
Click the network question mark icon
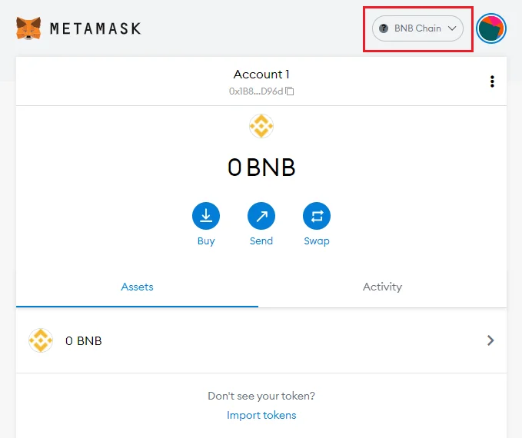384,28
